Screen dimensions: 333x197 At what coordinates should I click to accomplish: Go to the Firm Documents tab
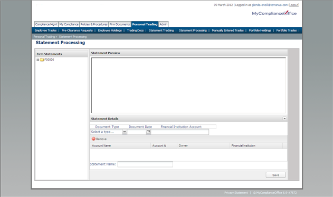tap(120, 24)
